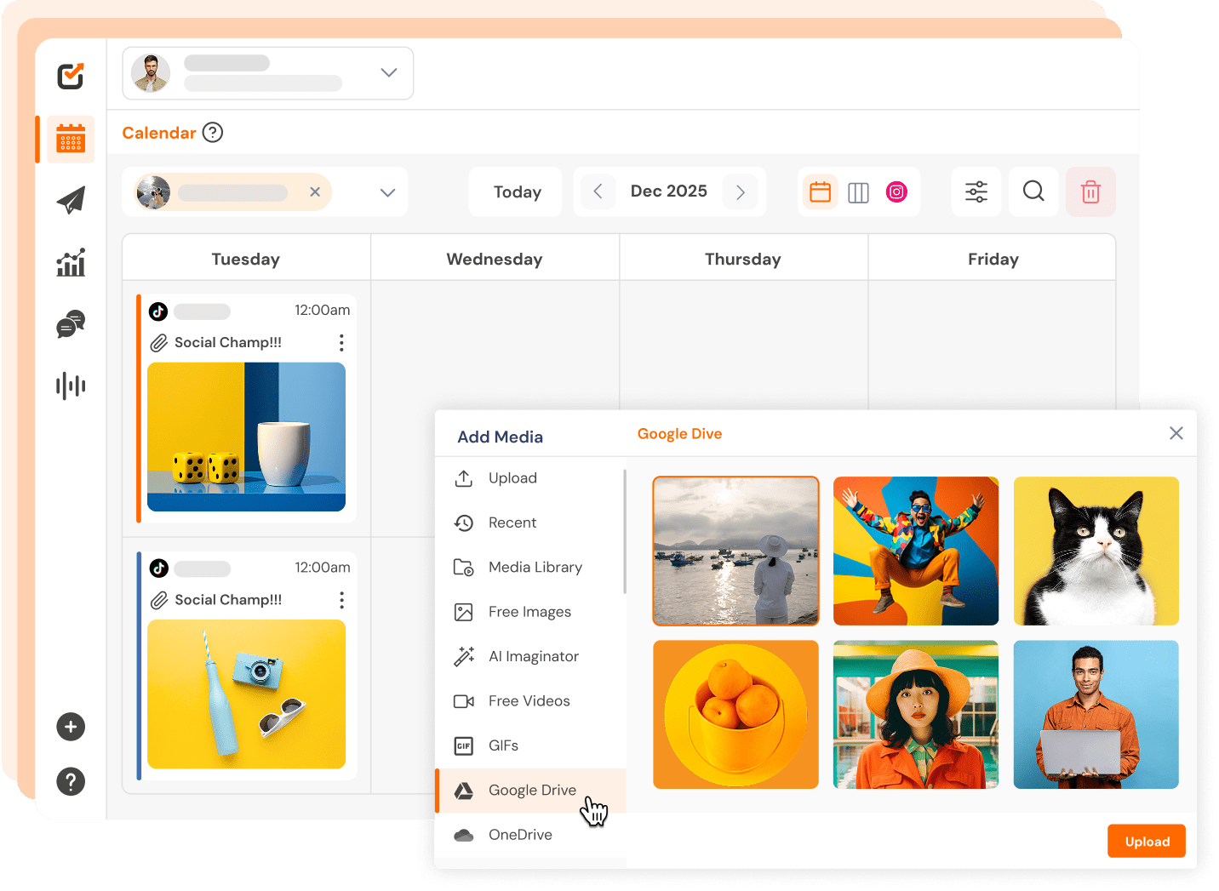Toggle the Instagram grid view

896,192
